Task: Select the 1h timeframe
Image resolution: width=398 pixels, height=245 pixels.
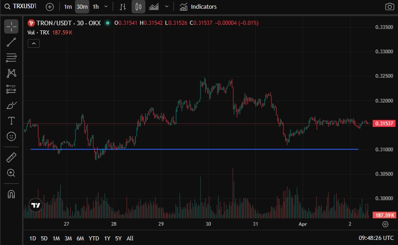Action: (96, 7)
